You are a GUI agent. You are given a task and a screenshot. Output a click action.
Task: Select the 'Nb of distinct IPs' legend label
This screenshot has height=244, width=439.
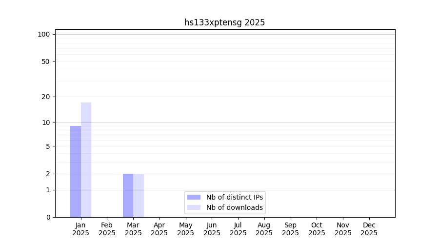pos(234,197)
